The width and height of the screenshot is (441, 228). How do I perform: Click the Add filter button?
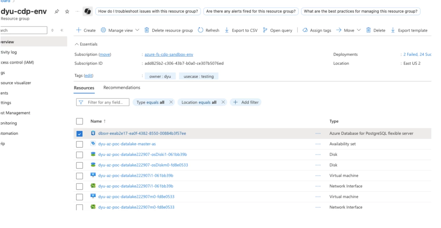(245, 102)
